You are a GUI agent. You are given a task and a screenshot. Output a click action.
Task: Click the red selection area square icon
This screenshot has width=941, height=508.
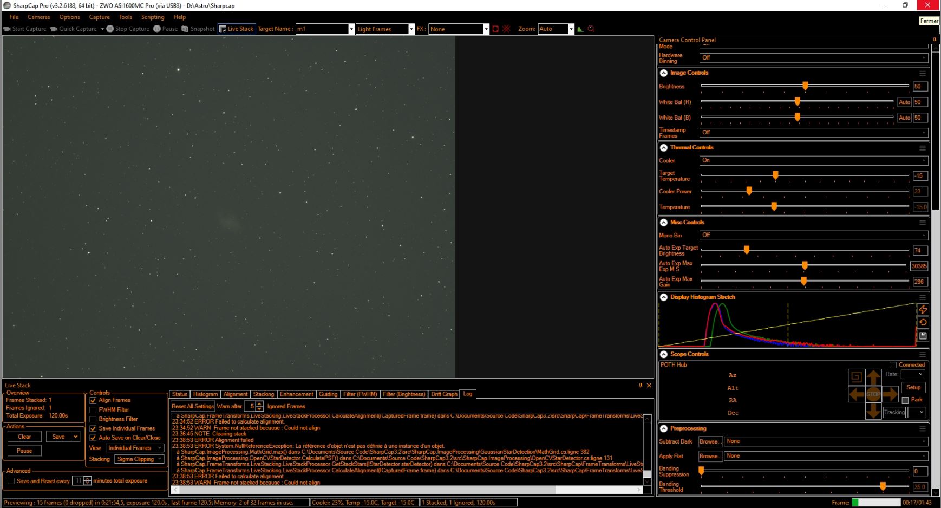pos(495,29)
